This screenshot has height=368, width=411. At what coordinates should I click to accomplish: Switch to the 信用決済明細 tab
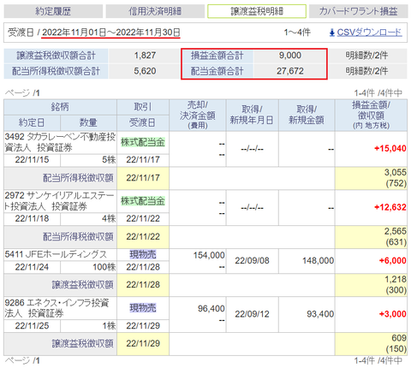[x=155, y=11]
